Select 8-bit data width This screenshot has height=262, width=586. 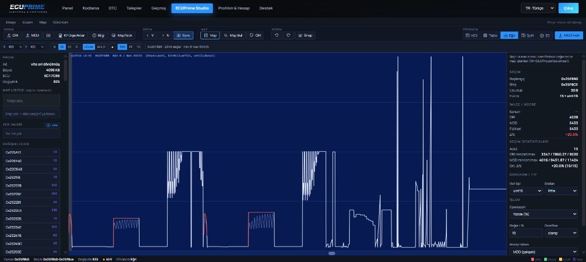[54, 47]
